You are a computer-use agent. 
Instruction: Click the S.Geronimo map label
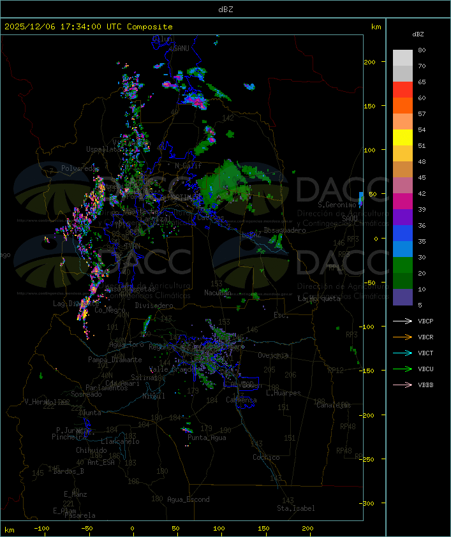click(337, 205)
